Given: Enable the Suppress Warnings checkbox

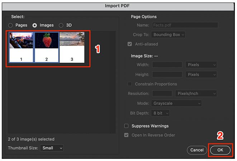Looking at the screenshot, I should click(x=126, y=126).
